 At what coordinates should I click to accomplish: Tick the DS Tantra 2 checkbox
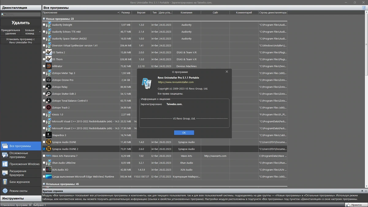click(x=44, y=52)
